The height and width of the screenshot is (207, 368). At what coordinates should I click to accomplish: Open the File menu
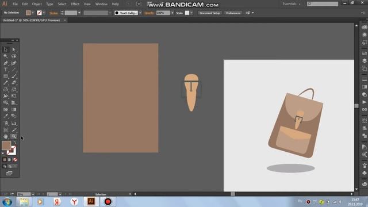click(15, 4)
